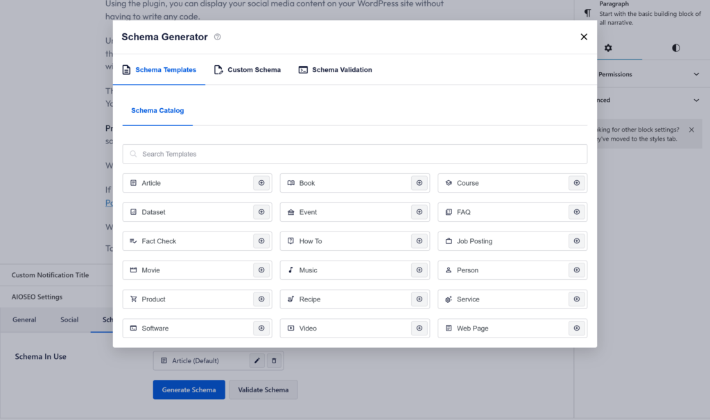
Task: Close the Schema Generator modal
Action: pos(584,37)
